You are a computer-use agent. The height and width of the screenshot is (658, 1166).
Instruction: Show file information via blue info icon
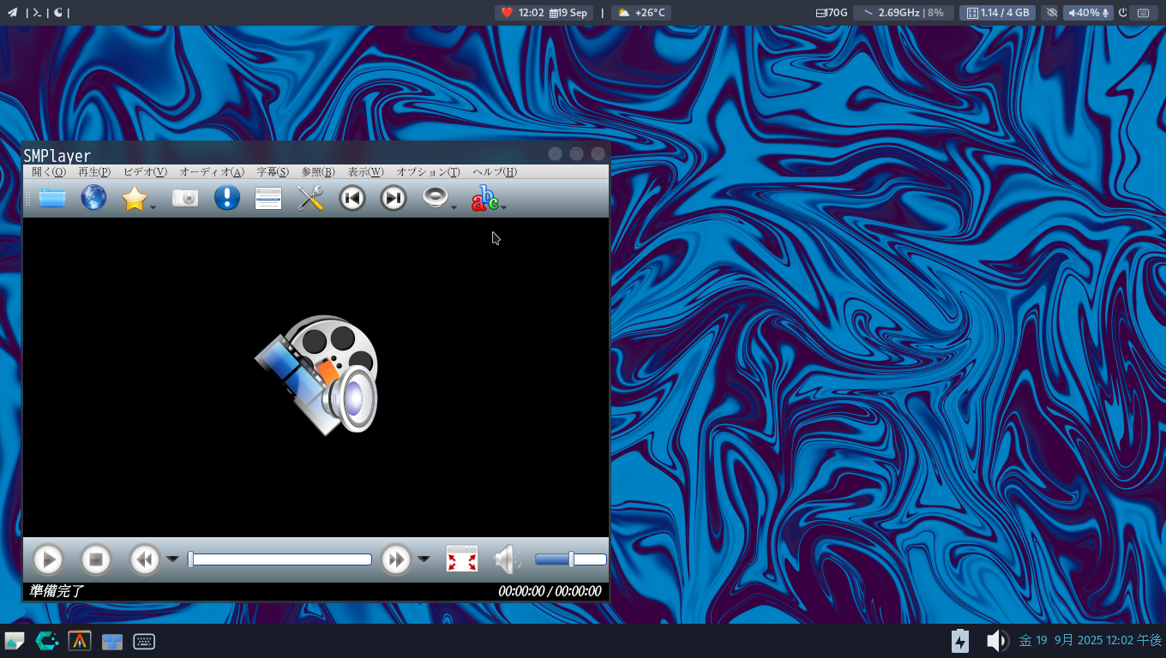click(x=226, y=198)
